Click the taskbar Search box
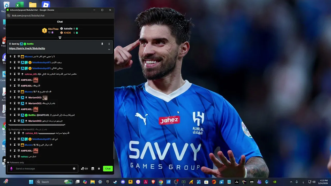 point(54,182)
